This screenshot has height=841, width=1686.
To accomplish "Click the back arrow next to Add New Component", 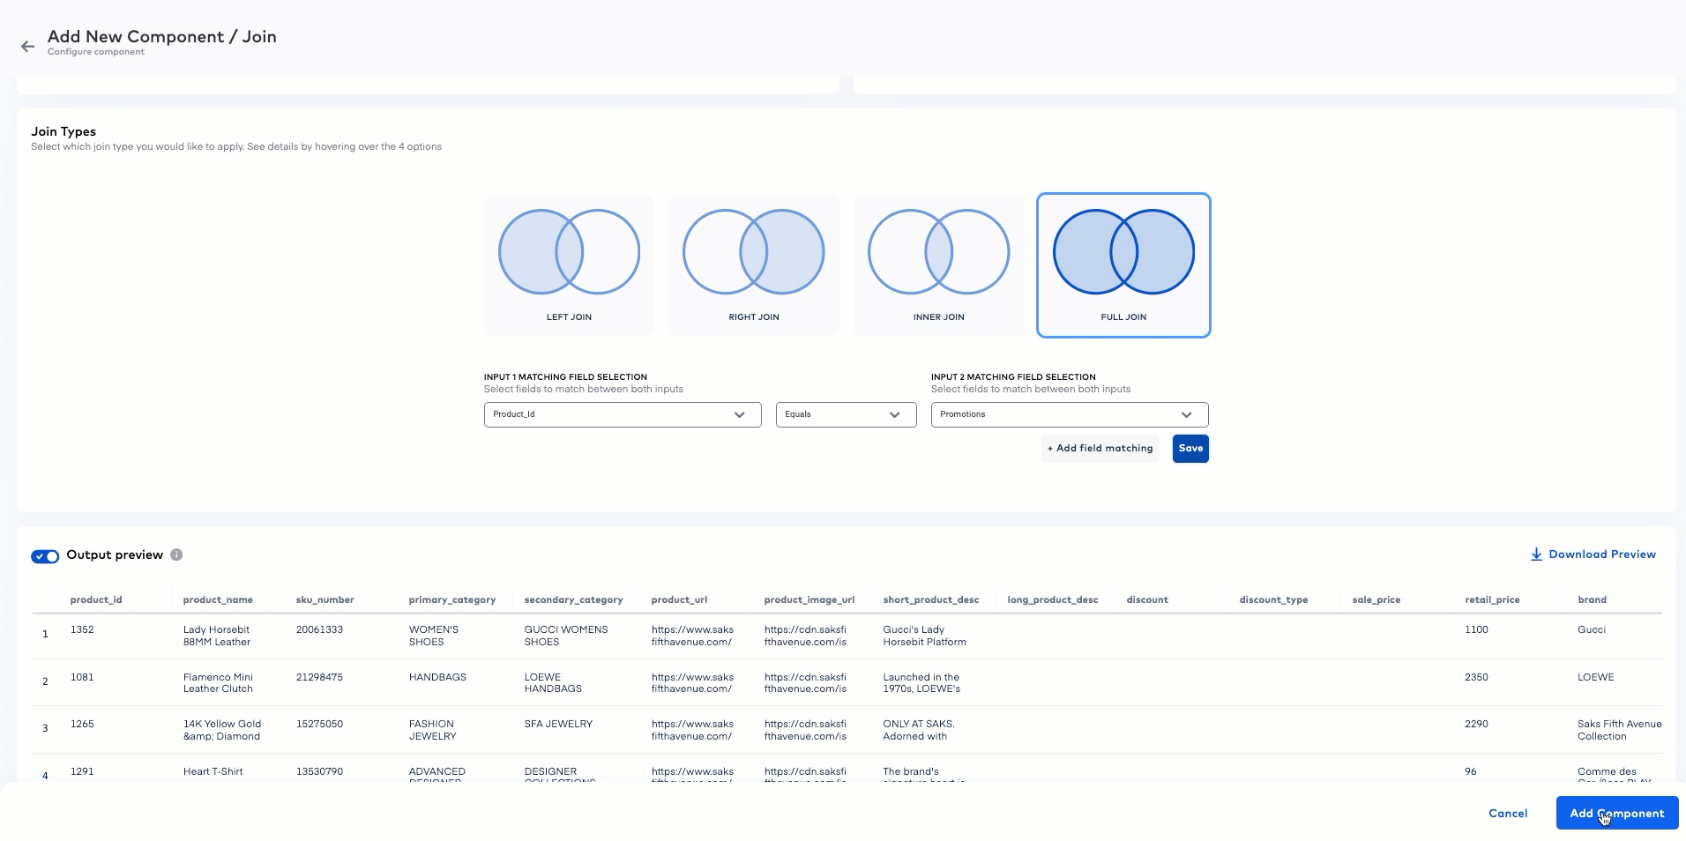I will (27, 46).
